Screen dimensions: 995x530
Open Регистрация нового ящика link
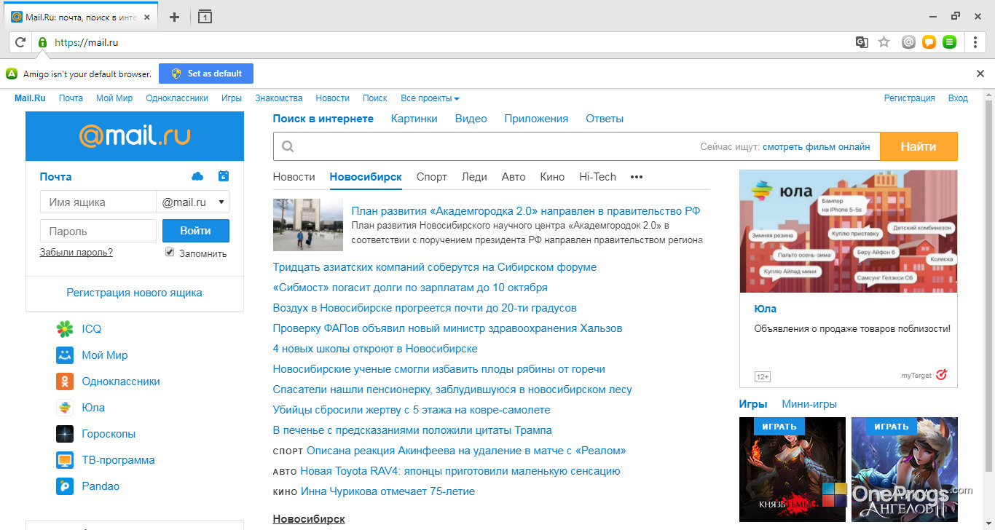pyautogui.click(x=134, y=293)
